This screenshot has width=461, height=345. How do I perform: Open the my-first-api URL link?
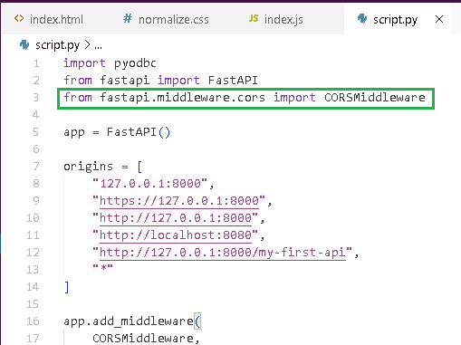point(223,253)
